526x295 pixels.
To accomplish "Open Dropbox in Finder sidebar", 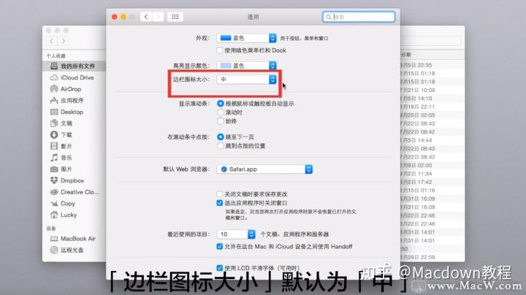I will [74, 180].
